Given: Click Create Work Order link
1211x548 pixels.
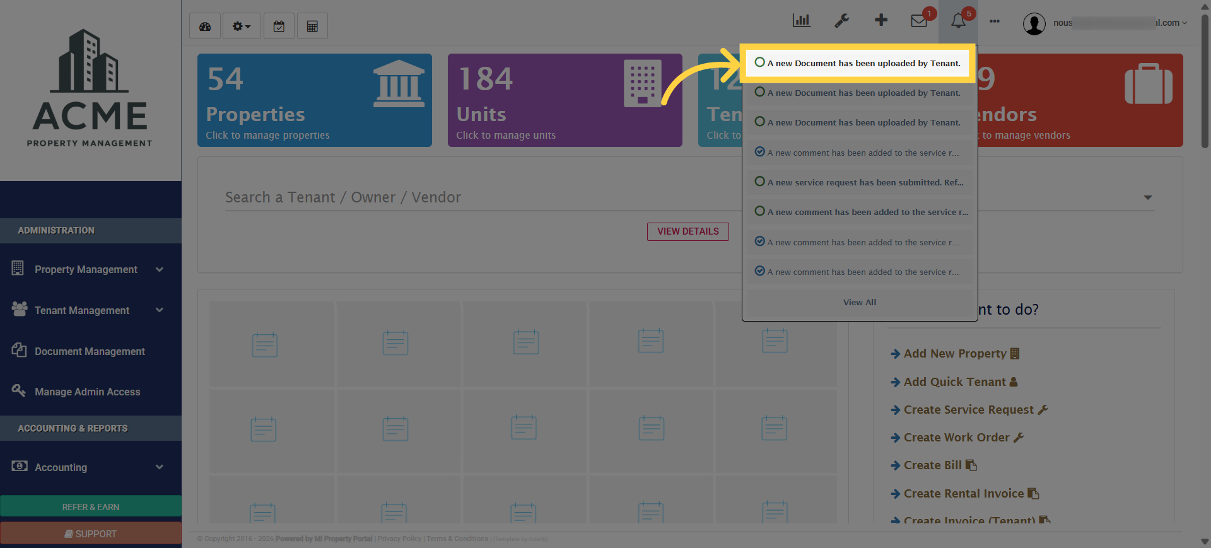Looking at the screenshot, I should (x=957, y=438).
